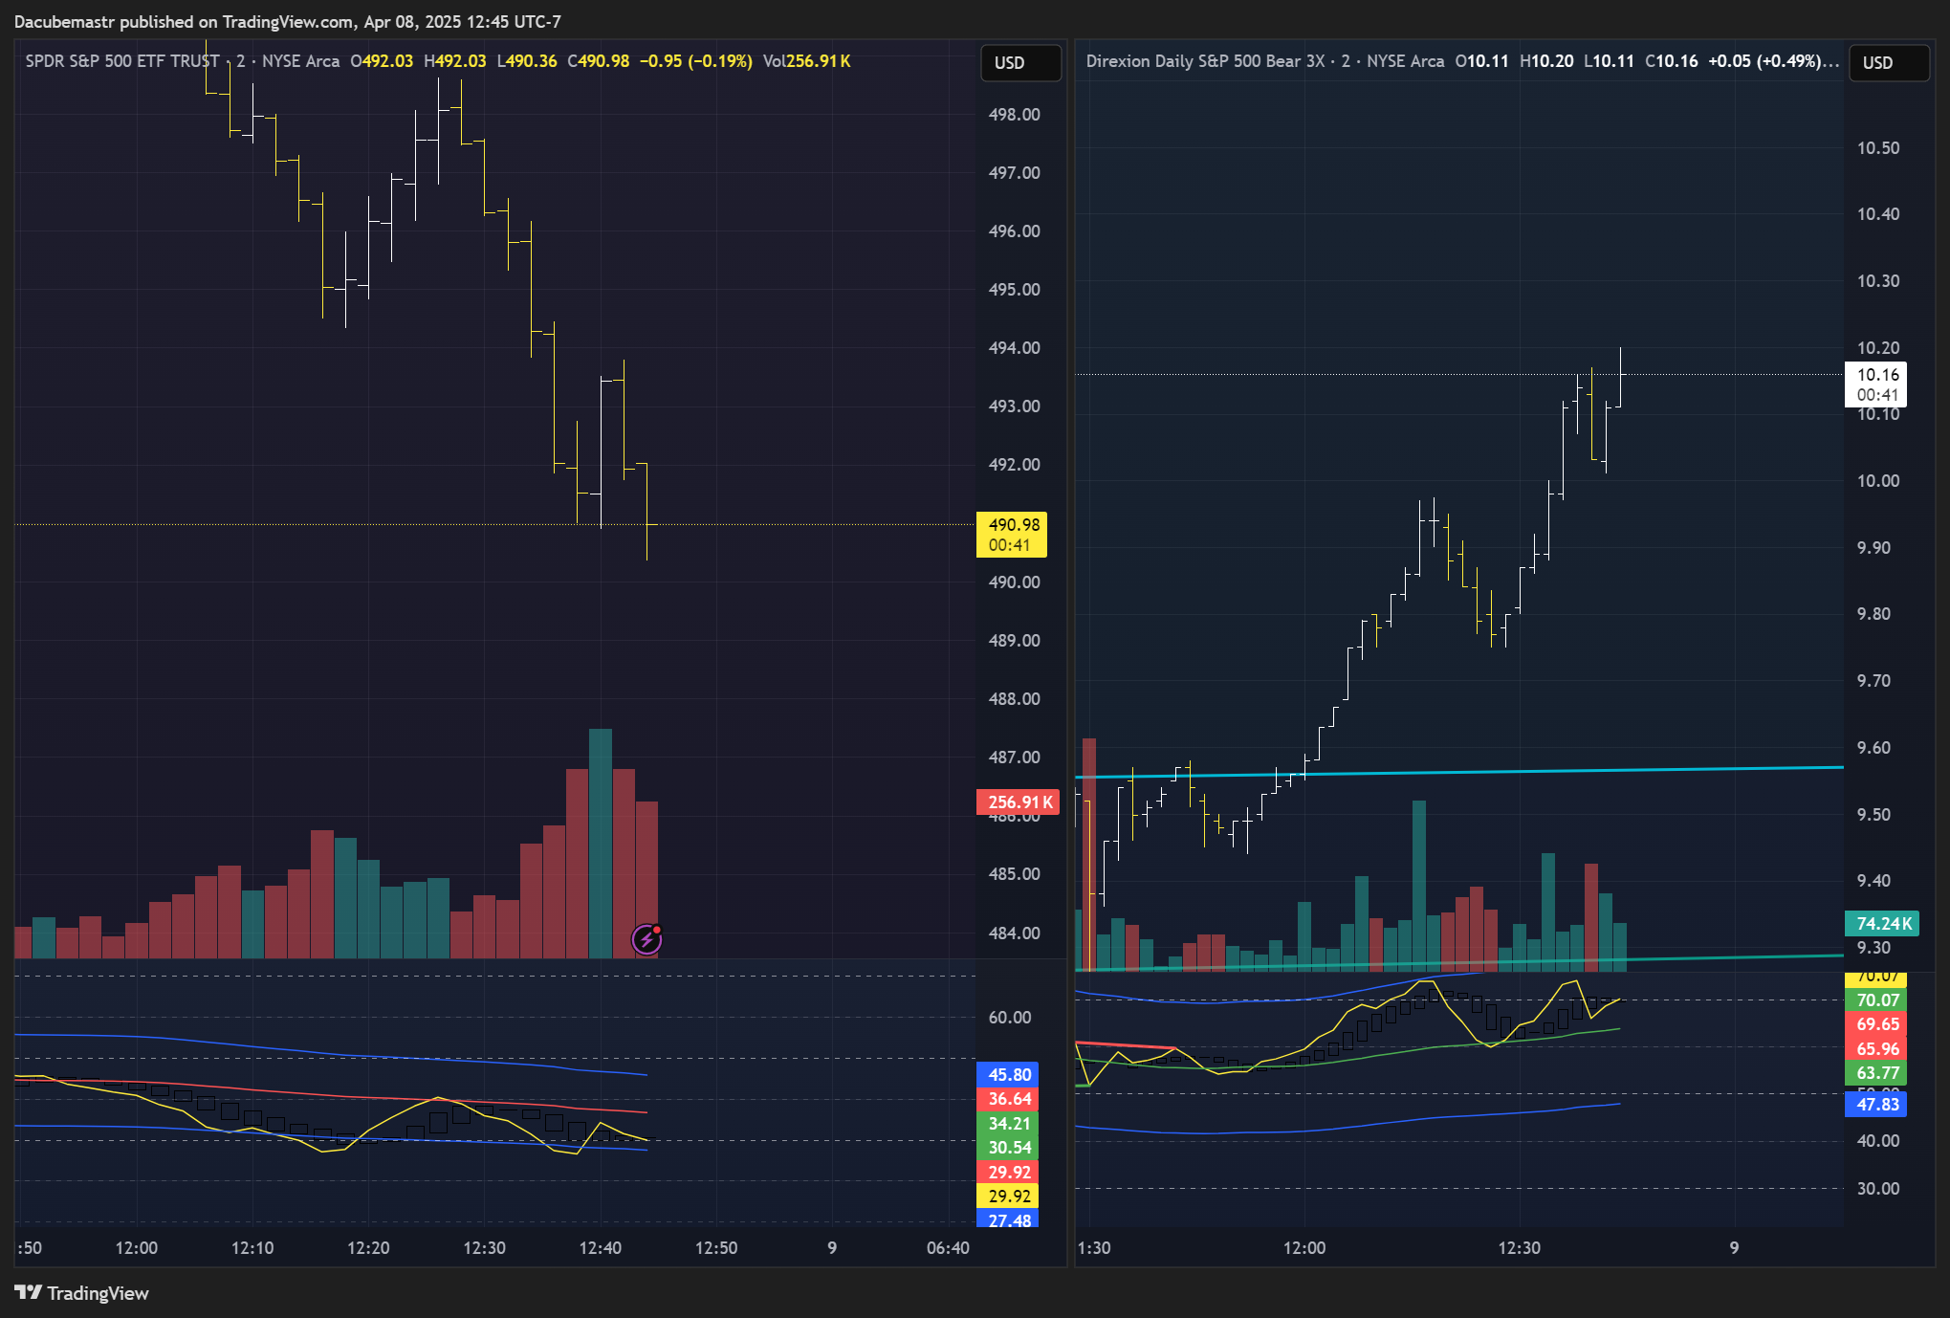Click the yellow 29.92 indicator value label

pos(1009,1197)
